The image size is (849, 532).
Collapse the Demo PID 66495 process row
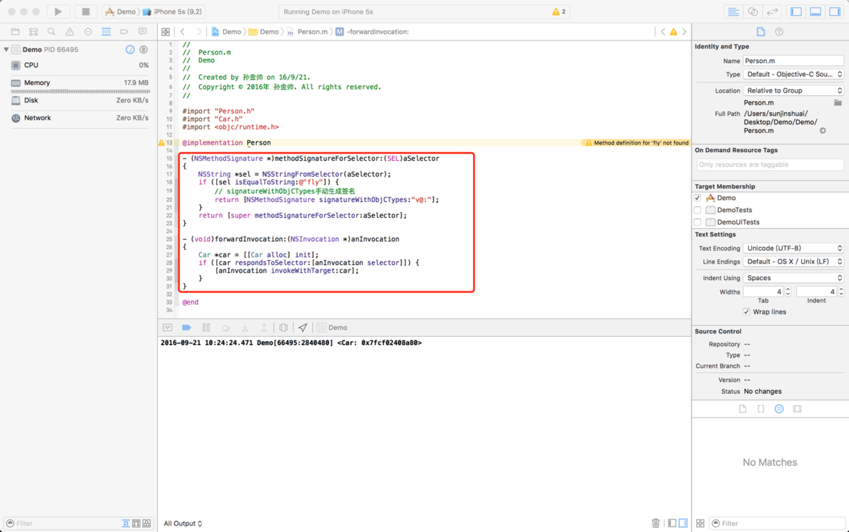[6, 49]
